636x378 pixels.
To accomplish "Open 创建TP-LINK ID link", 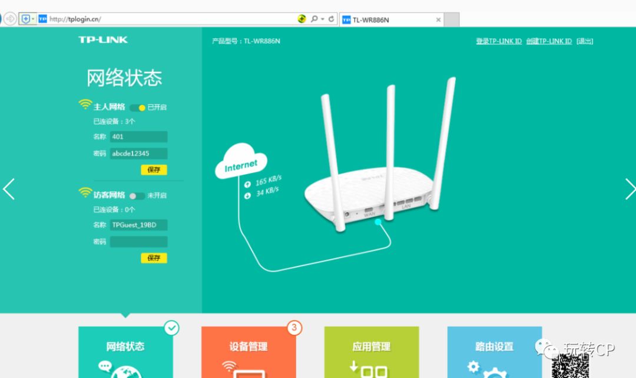I will [x=549, y=41].
